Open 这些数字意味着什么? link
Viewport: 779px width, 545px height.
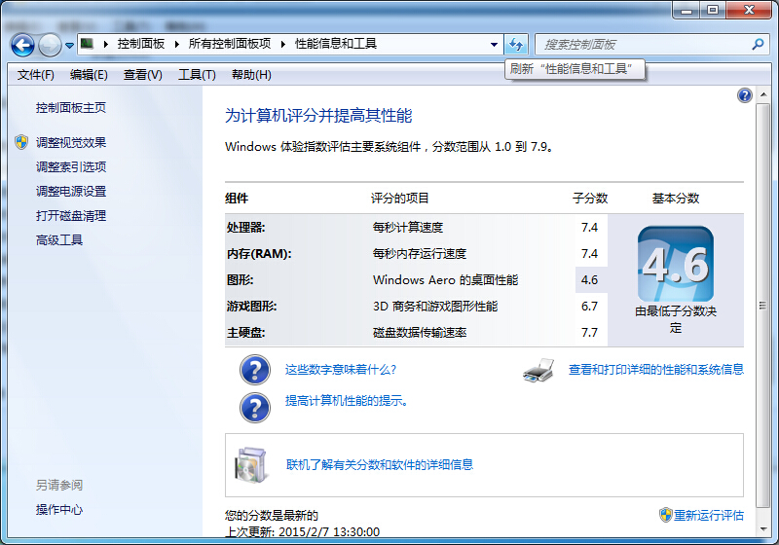(341, 370)
